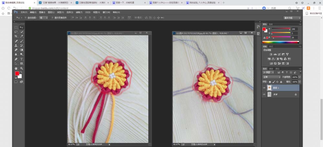Screen dimensions: 323x147
Task: Click the foreground red color swatch
Action: click(x=17, y=73)
